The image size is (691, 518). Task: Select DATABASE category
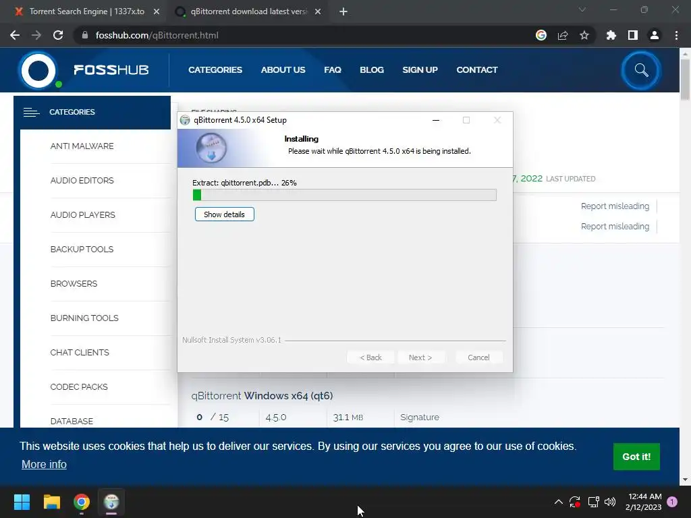tap(72, 421)
